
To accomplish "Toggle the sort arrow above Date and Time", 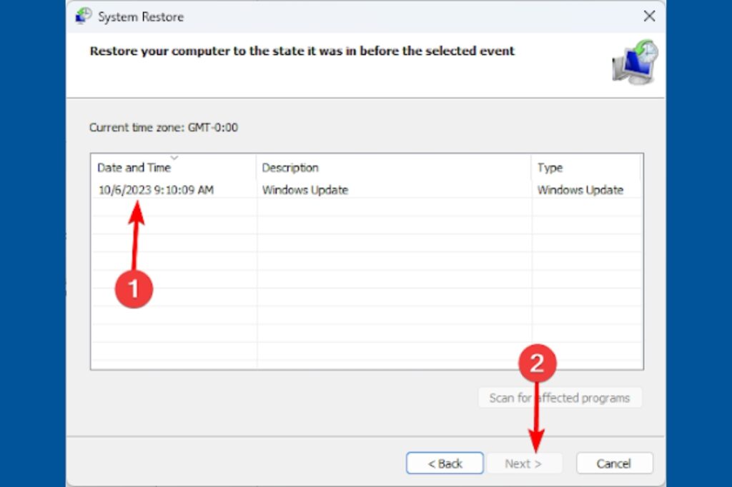I will coord(174,158).
